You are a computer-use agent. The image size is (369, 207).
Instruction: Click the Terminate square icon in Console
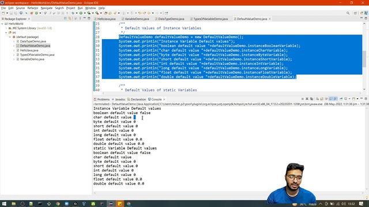tap(302, 99)
